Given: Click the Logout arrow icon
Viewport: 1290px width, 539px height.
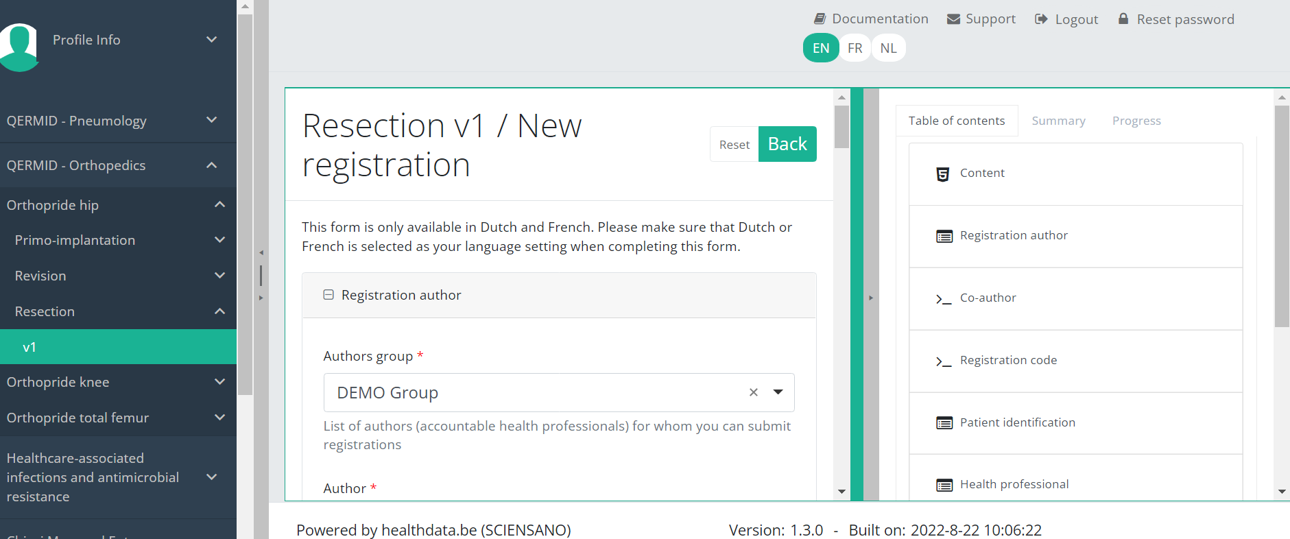Looking at the screenshot, I should coord(1041,19).
